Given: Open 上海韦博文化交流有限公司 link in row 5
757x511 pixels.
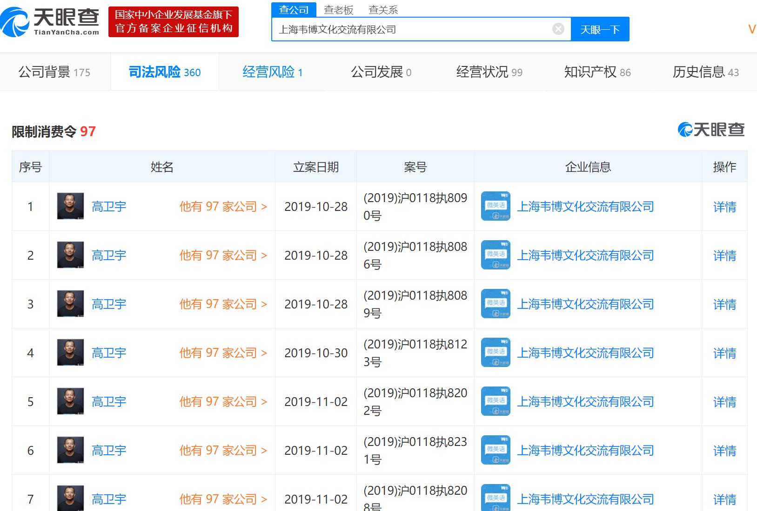Looking at the screenshot, I should pyautogui.click(x=586, y=402).
